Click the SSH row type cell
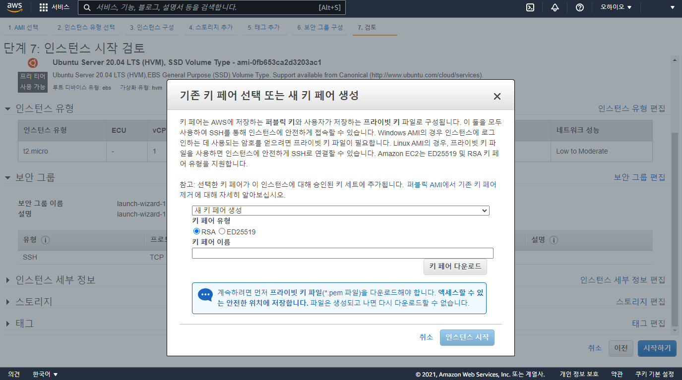 pyautogui.click(x=81, y=257)
